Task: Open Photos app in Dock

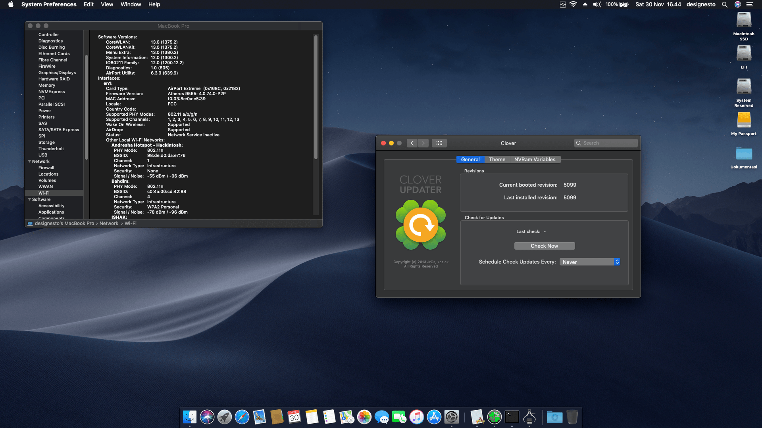Action: coord(364,417)
